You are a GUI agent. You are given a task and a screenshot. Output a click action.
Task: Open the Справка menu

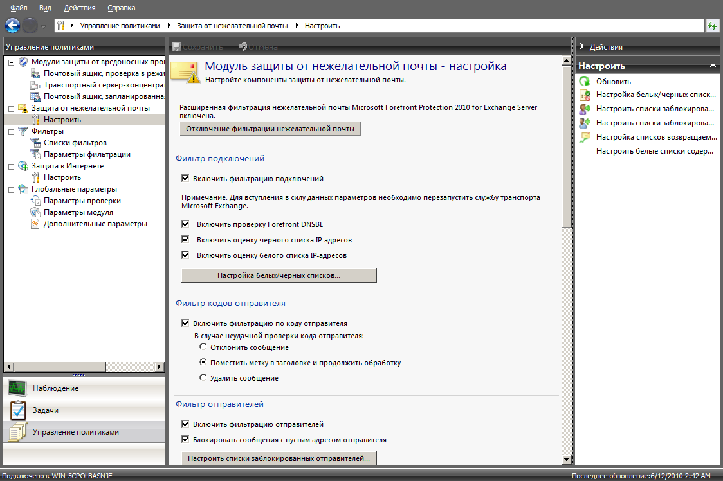point(121,8)
